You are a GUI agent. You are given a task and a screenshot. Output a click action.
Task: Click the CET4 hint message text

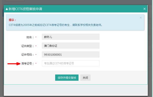56,25
